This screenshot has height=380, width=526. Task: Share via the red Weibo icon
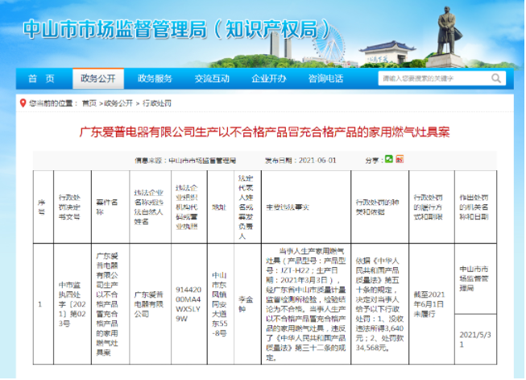click(x=400, y=159)
